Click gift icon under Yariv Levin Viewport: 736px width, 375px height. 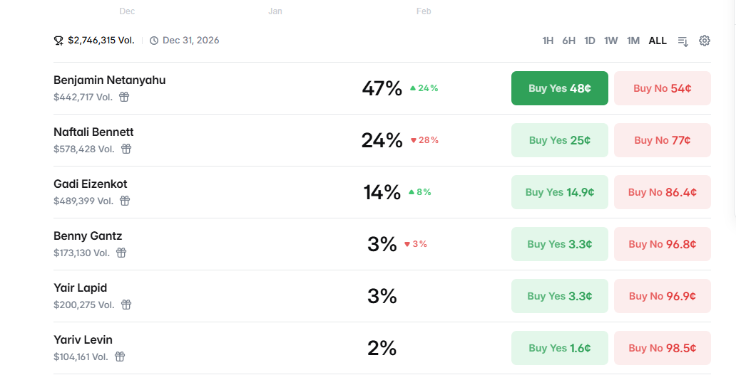tap(120, 356)
